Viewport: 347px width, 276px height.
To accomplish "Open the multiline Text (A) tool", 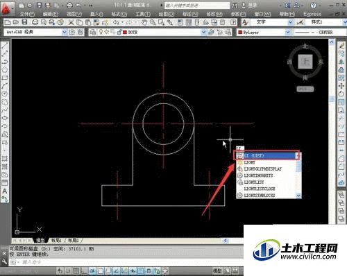I will 5,191.
